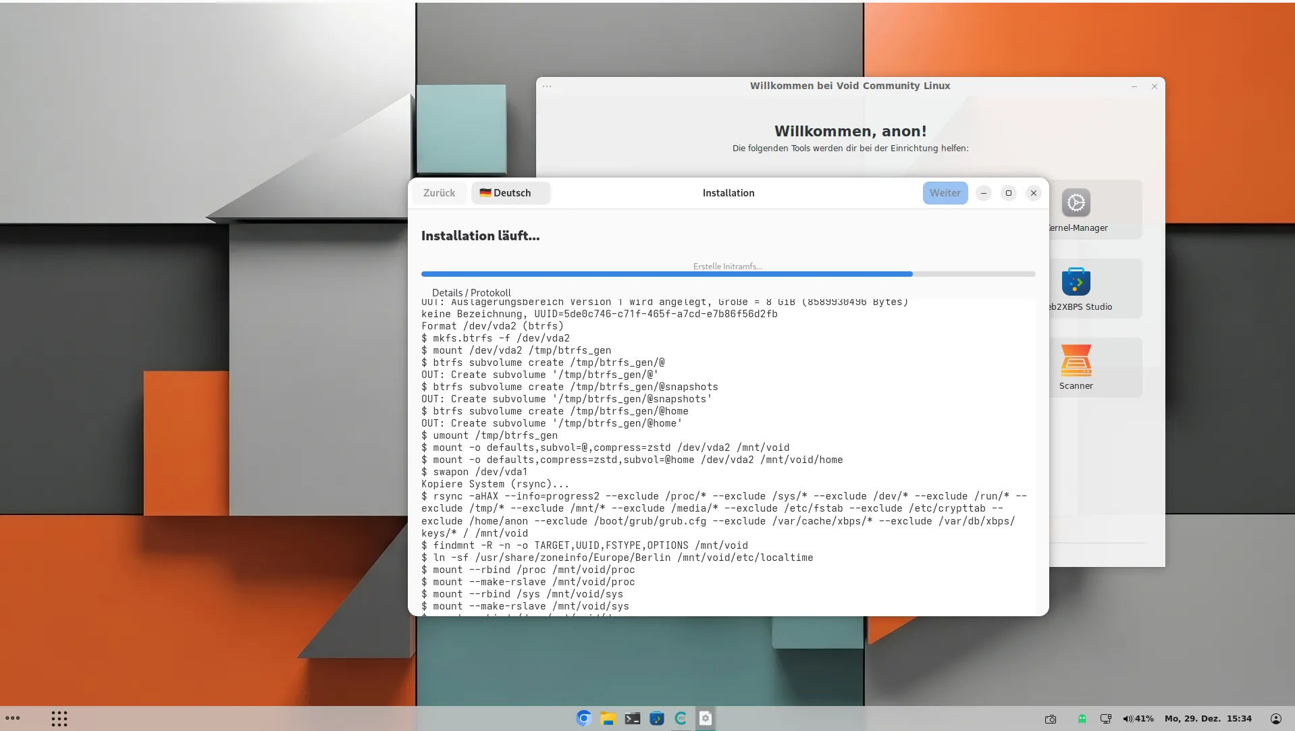Click the screenshot camera tray icon
This screenshot has height=731, width=1295.
[1051, 719]
